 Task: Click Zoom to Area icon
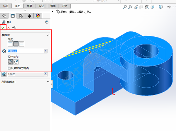130,7
